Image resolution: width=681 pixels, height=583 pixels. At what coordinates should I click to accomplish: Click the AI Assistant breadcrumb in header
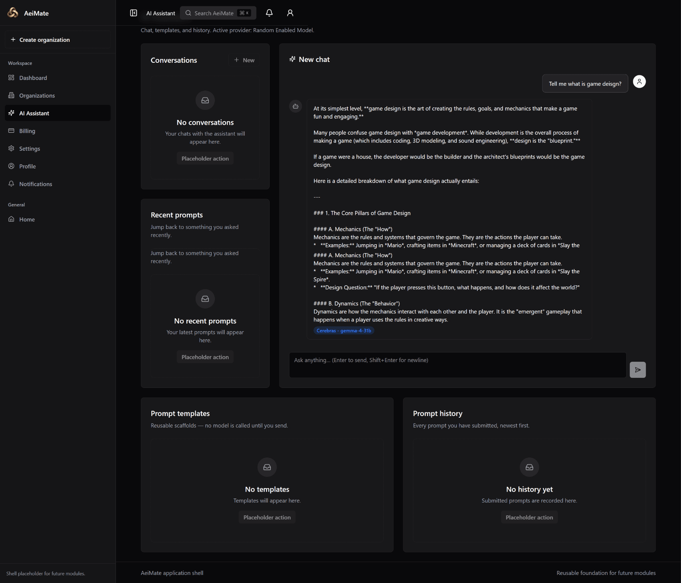coord(161,13)
